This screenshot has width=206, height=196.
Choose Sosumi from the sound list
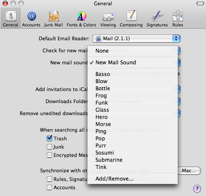tap(132, 153)
